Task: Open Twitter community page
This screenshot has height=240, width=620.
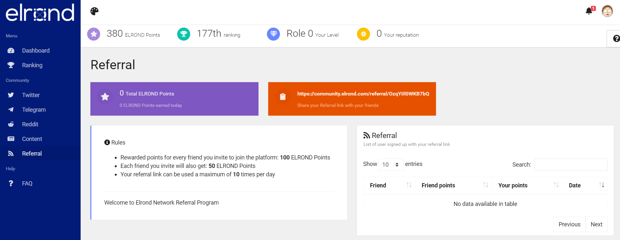Action: click(x=40, y=95)
